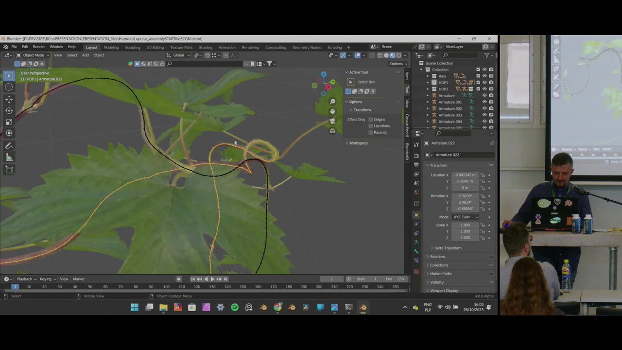Image resolution: width=622 pixels, height=350 pixels.
Task: Enable Affect Only Origins checkbox
Action: point(371,120)
